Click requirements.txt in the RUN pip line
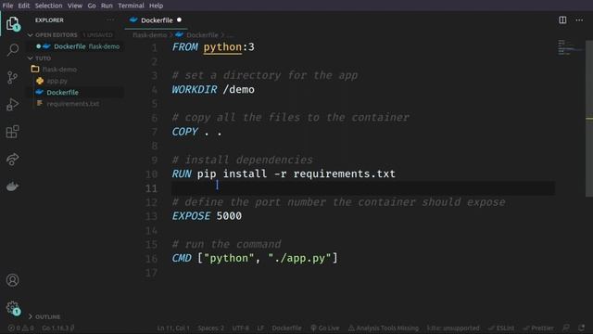 point(344,174)
